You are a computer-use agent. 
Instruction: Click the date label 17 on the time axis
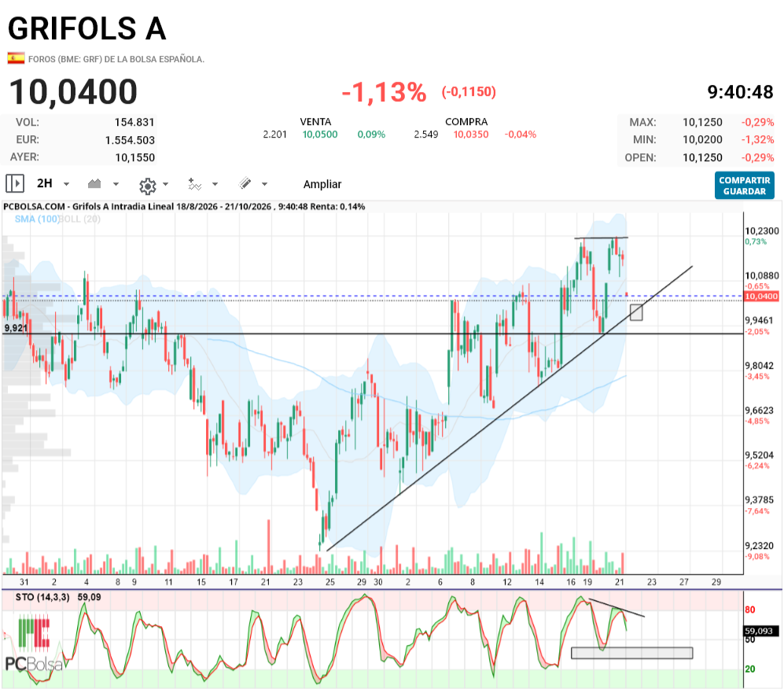234,582
